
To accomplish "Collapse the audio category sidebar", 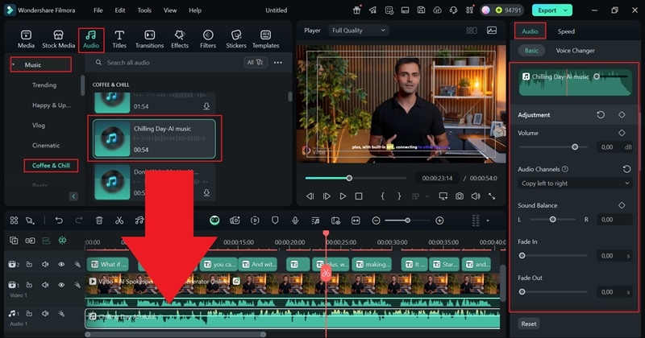I will tap(73, 196).
